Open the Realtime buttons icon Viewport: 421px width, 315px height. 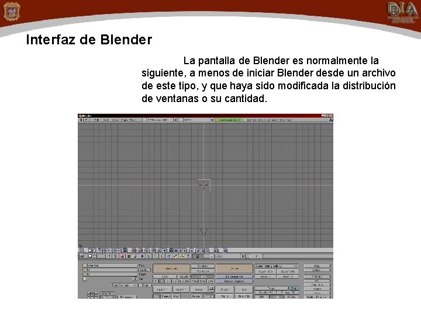coord(142,256)
